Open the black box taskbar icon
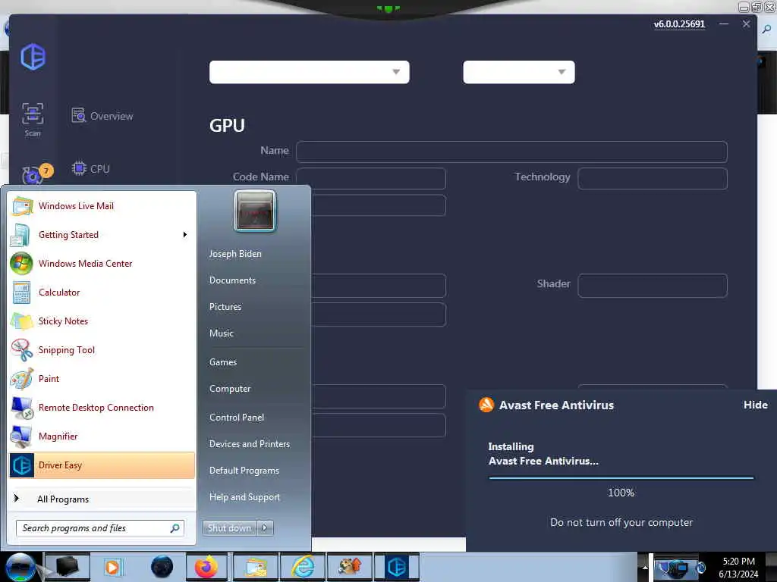 (x=67, y=567)
